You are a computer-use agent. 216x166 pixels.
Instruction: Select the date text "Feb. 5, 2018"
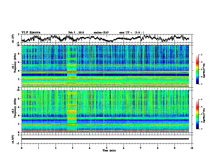pyautogui.click(x=76, y=33)
